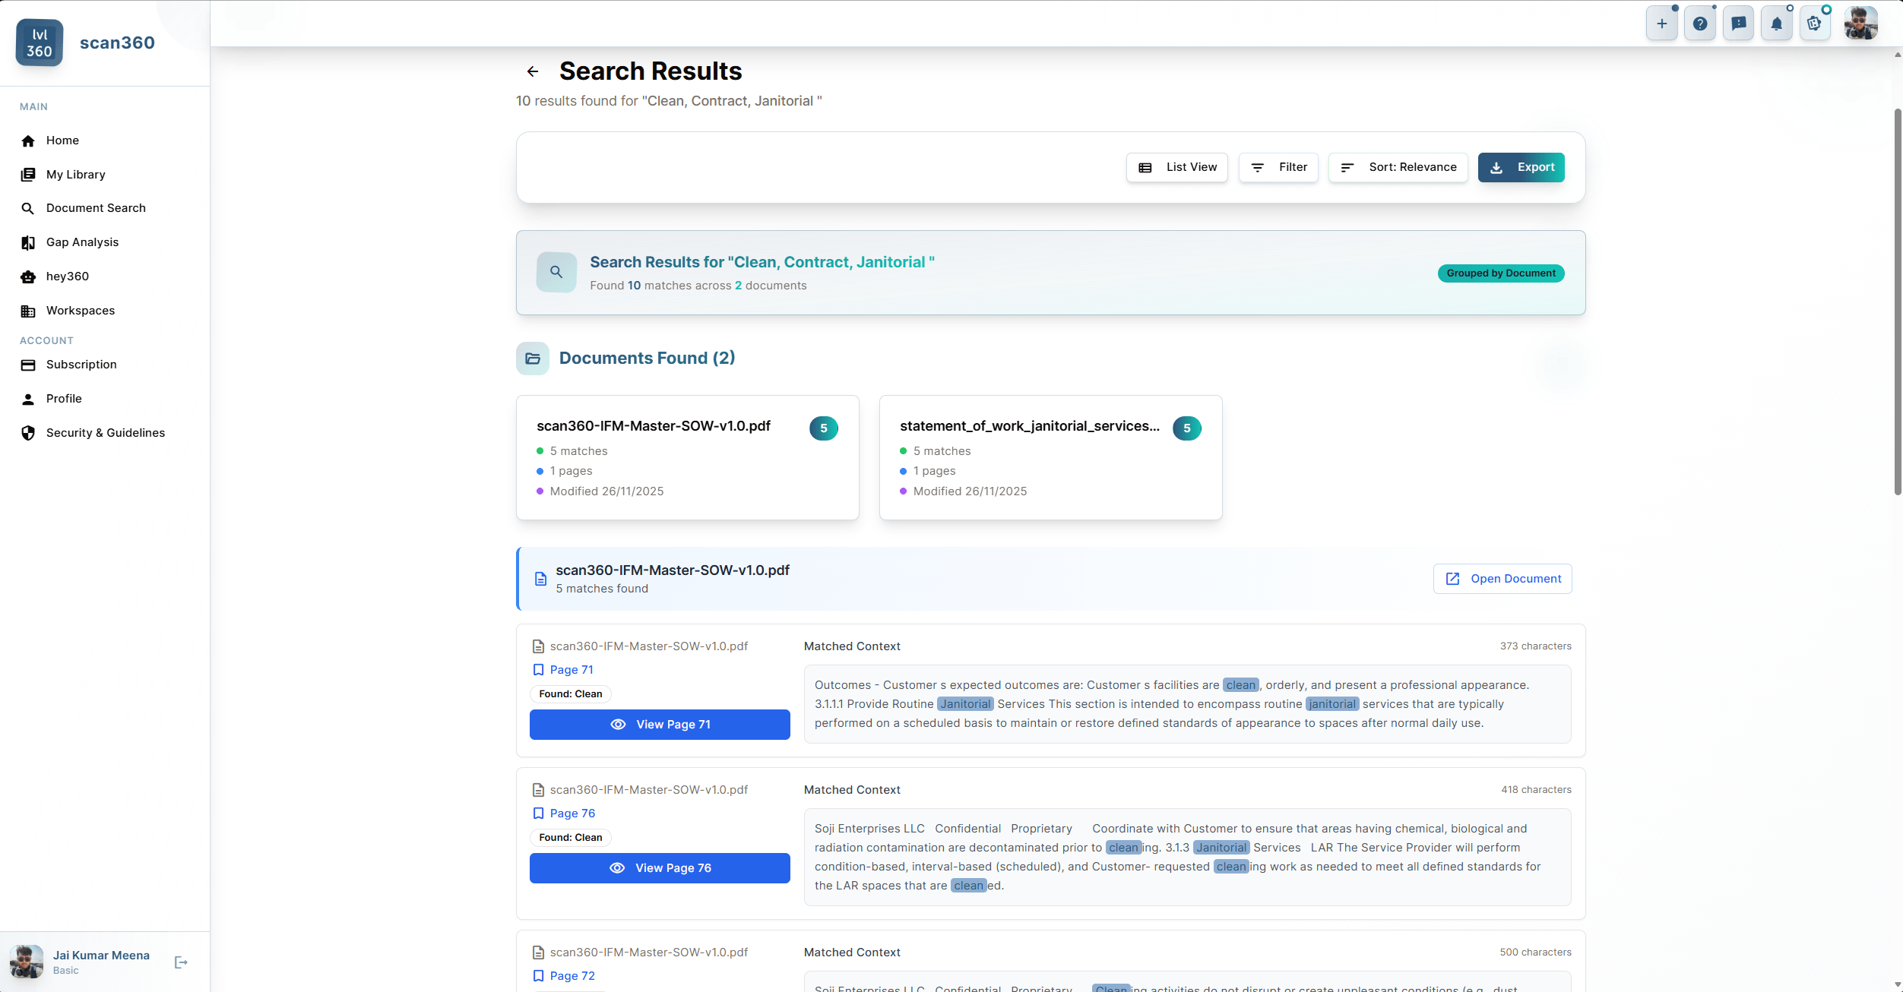Toggle the Filter options
Screen dimensions: 1903x992
point(1278,167)
